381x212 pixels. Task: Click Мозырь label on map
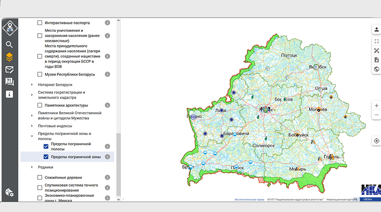(x=298, y=169)
